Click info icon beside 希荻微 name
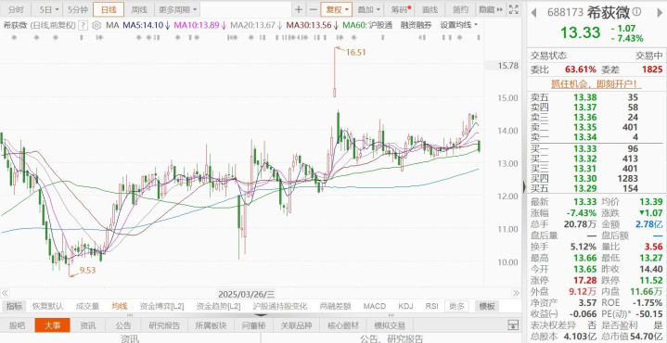Viewport: 667px width, 343px height. click(x=636, y=12)
